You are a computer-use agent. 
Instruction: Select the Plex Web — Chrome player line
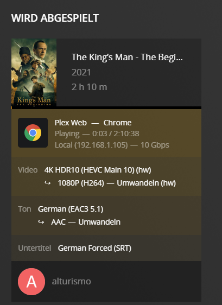[93, 123]
